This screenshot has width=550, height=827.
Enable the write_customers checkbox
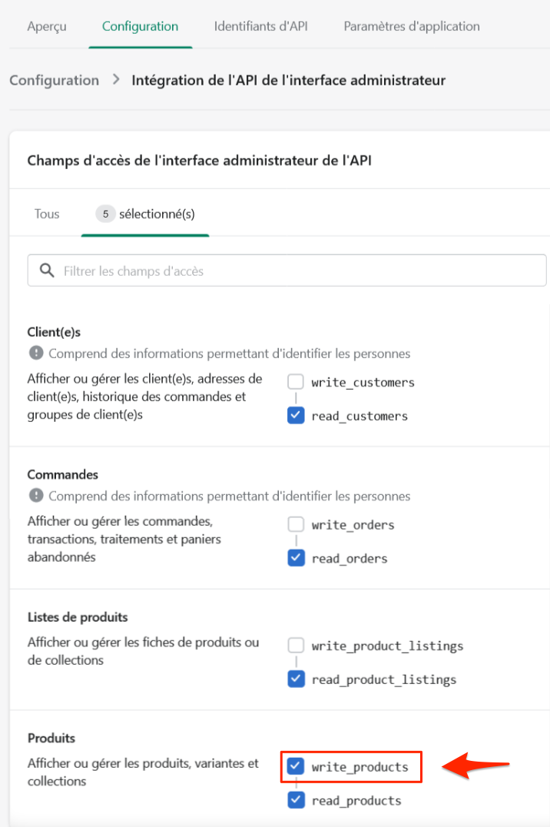296,382
